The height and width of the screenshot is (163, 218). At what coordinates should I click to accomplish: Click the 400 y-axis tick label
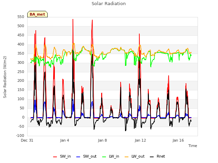21,44
